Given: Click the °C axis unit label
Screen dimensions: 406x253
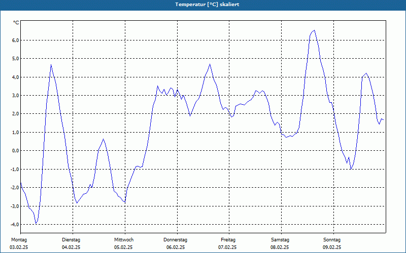Looking at the screenshot, I should click(x=16, y=23).
